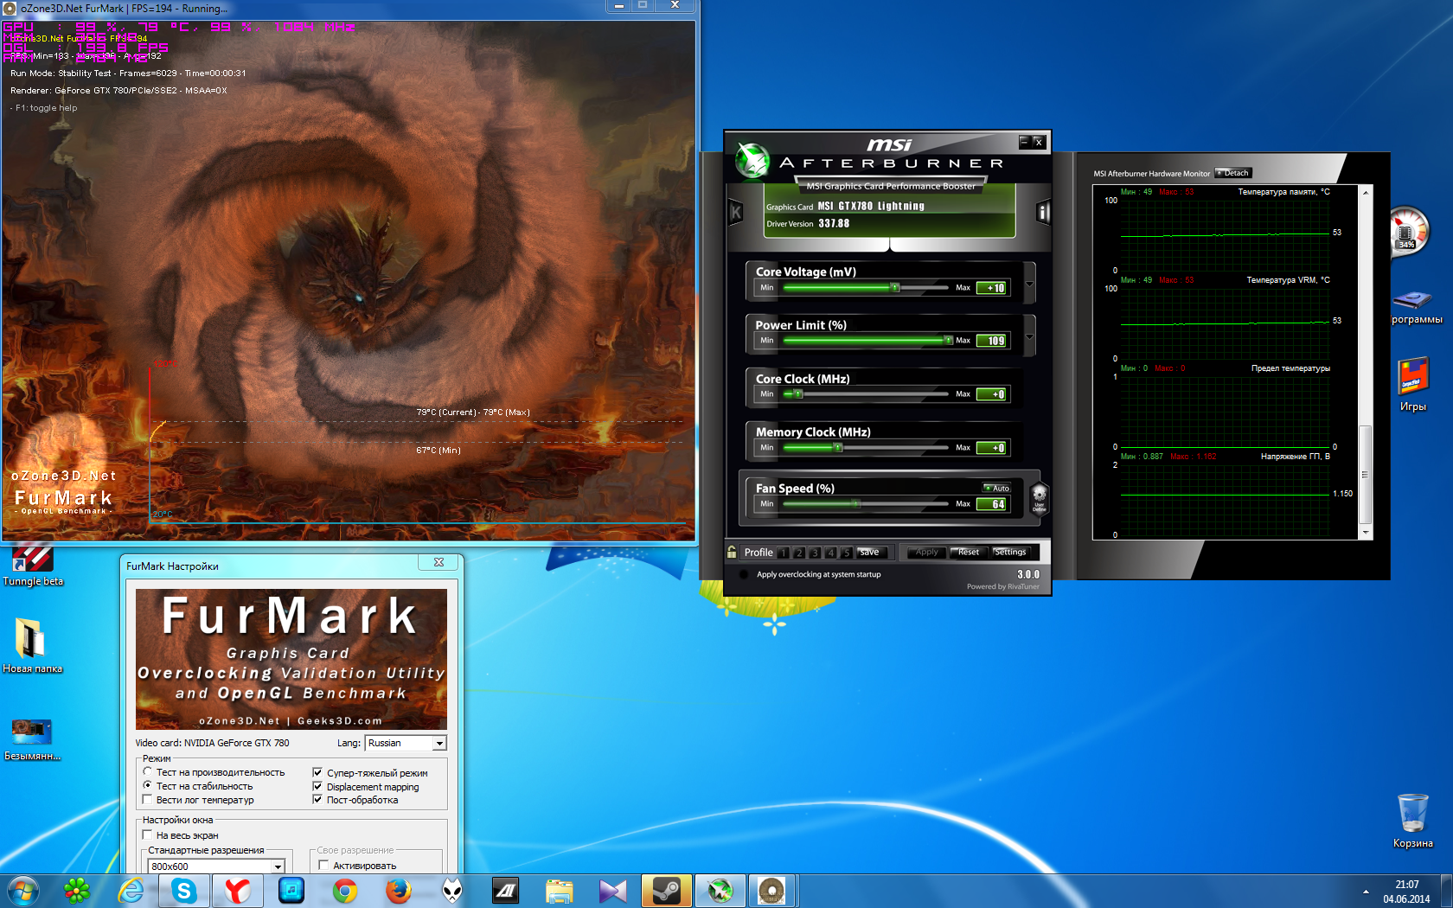Open Afterburner Settings
This screenshot has width=1453, height=908.
1010,552
